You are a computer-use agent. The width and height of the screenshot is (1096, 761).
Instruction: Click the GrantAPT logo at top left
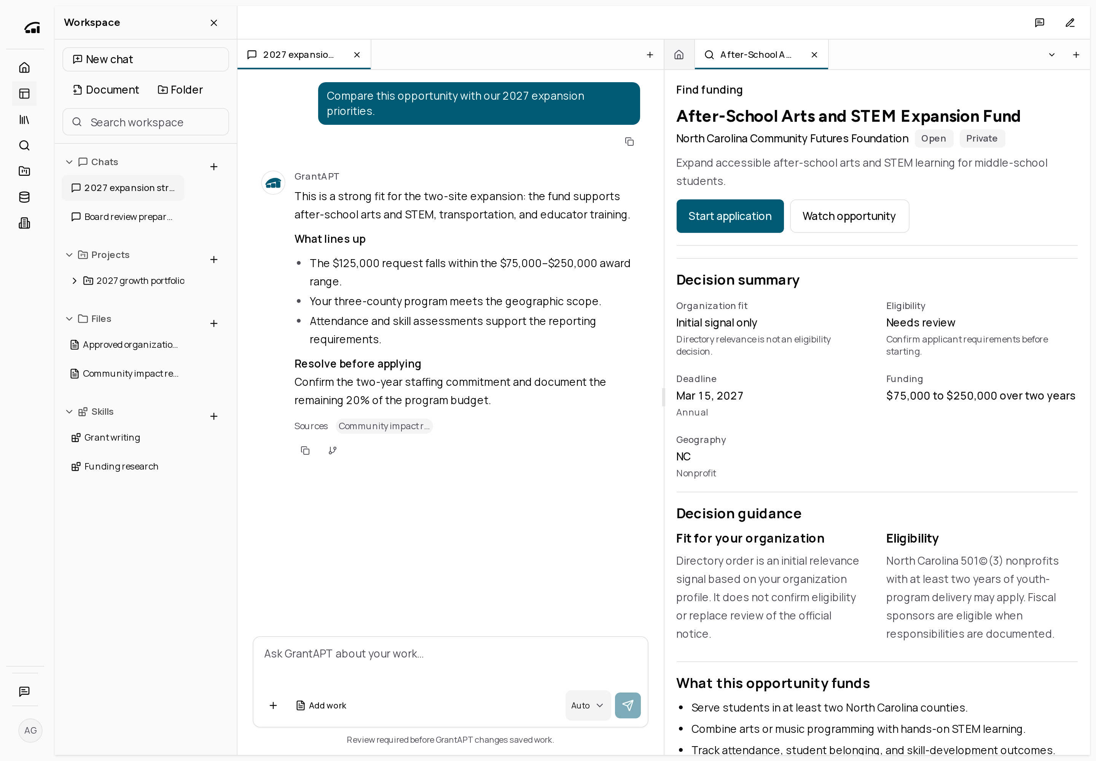click(32, 28)
